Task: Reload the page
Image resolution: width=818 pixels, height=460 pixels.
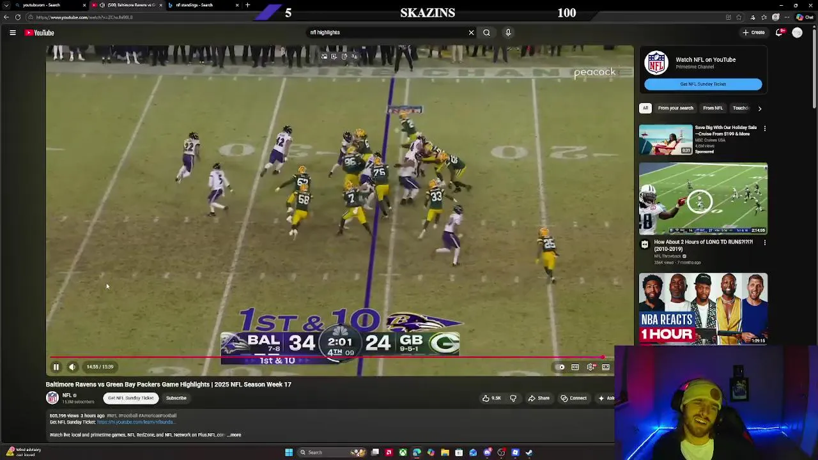Action: point(17,17)
